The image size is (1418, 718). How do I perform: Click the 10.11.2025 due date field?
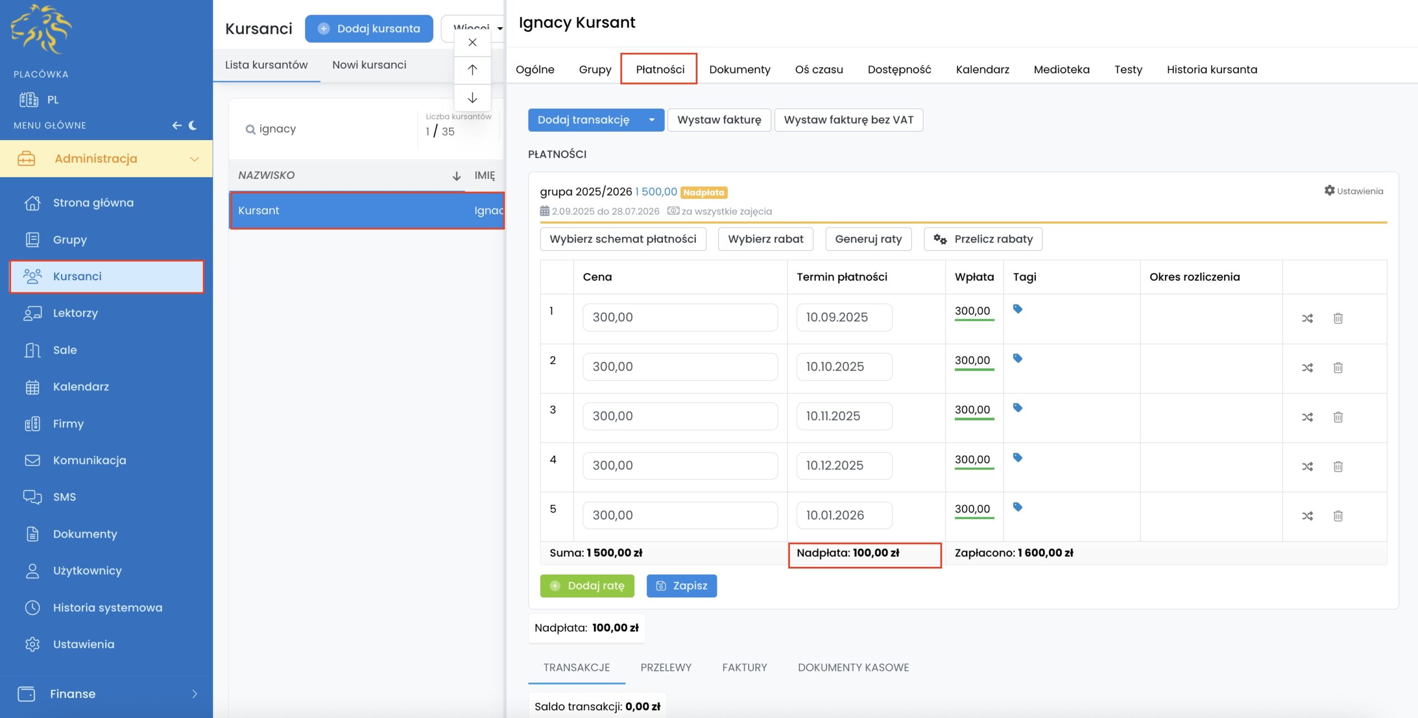[844, 416]
